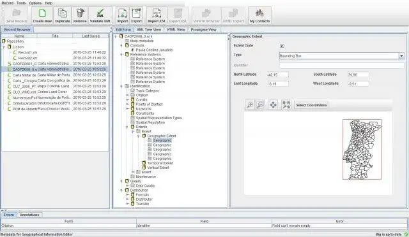This screenshot has width=409, height=237.
Task: Select the Spatial Resolution tree item
Action: [x=150, y=122]
